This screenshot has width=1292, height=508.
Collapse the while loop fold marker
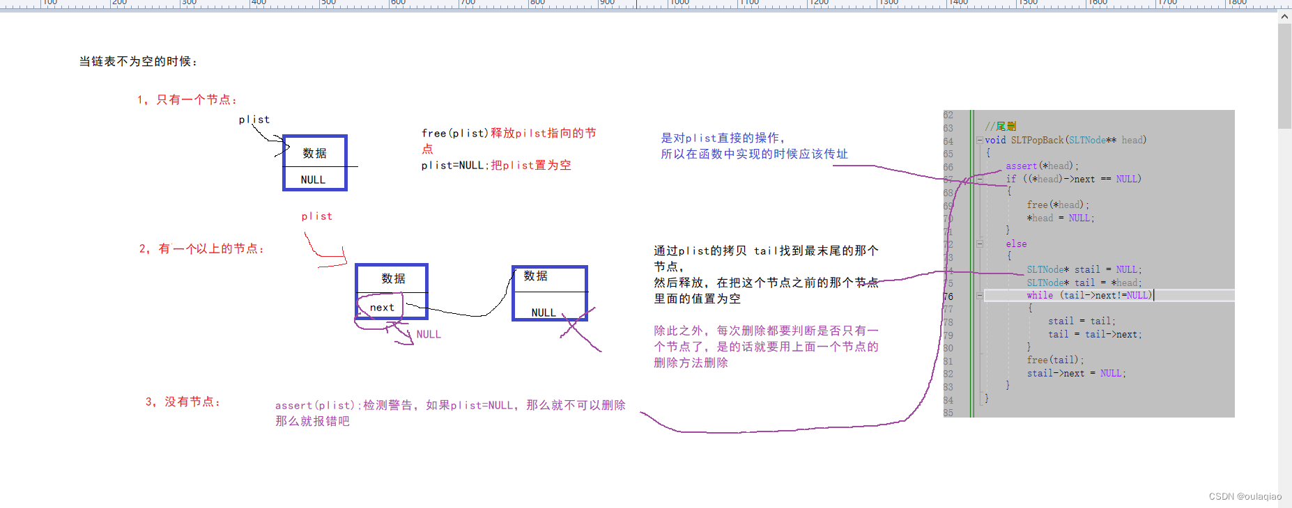point(980,296)
